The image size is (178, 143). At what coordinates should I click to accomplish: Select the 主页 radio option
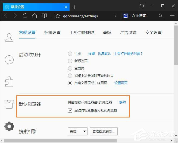click(x=70, y=54)
